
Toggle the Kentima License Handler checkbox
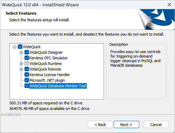[27, 75]
